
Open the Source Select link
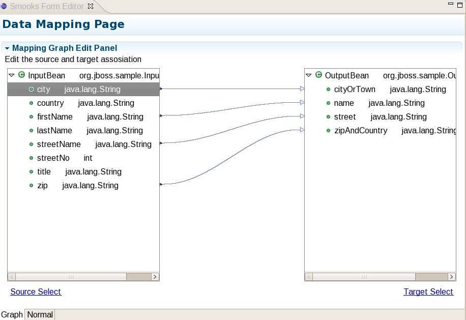[x=36, y=292]
